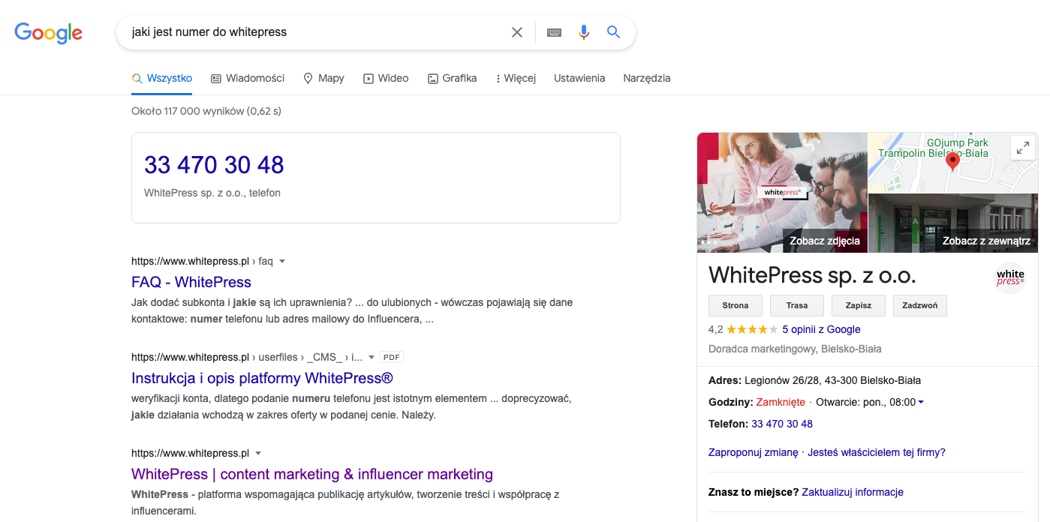This screenshot has width=1050, height=522.
Task: Click the star rating in the panel
Action: (752, 329)
